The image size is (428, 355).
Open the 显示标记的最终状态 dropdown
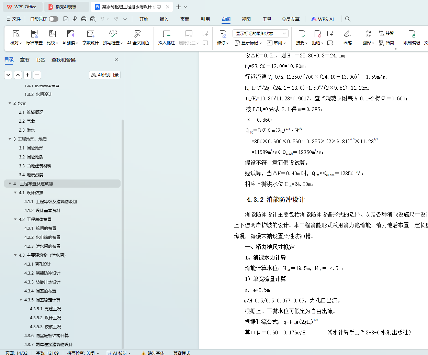tap(260, 33)
